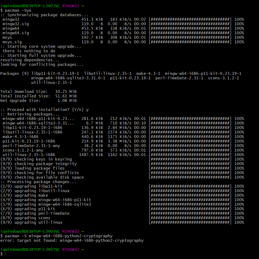The image size is (259, 259).
Task: Click 'make-4.3-1-i686' download row name
Action: pos(20,137)
